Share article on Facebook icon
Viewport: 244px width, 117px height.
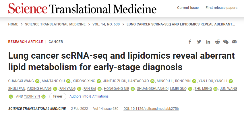pos(190,42)
